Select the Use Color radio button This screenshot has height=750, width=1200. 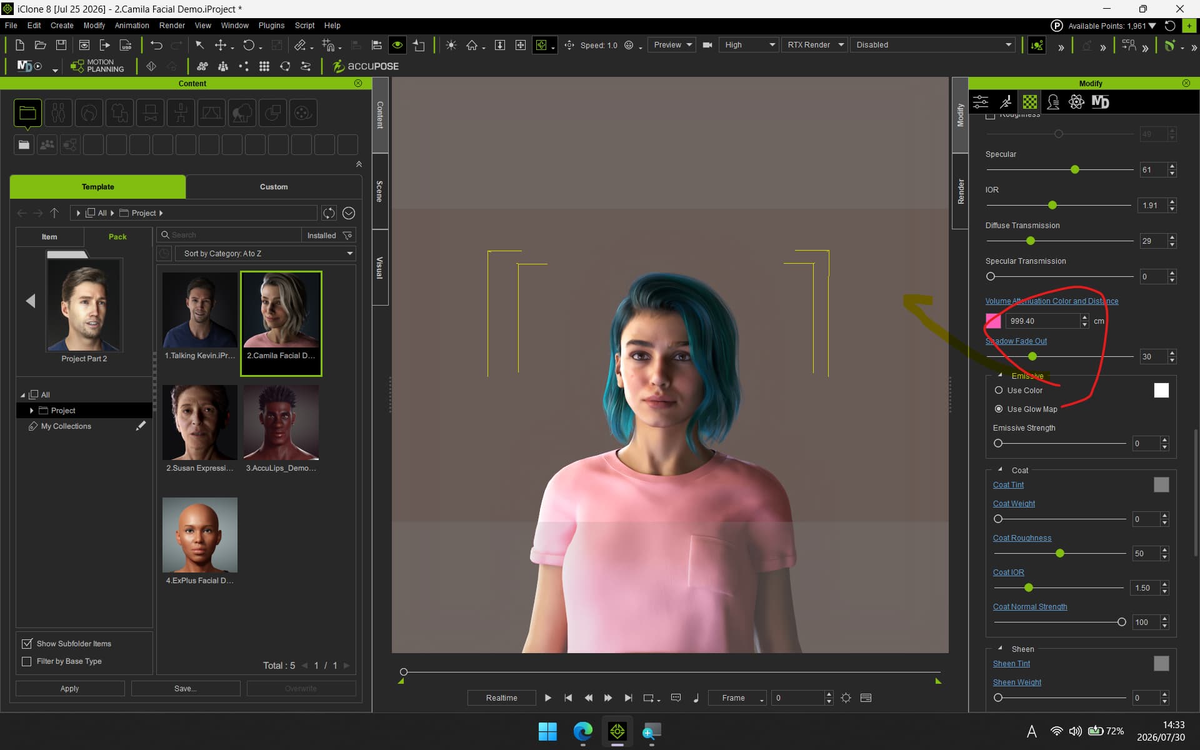tap(998, 390)
